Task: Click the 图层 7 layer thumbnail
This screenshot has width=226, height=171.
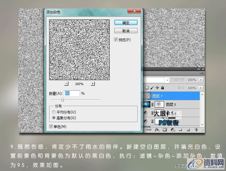Action: pyautogui.click(x=147, y=96)
